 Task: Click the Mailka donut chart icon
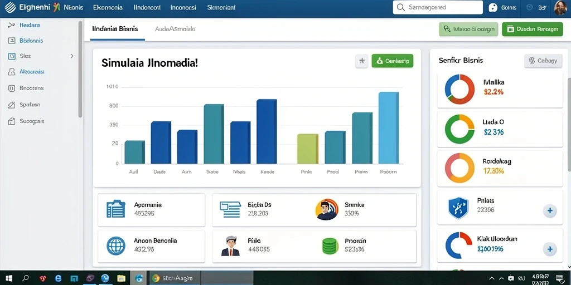459,89
